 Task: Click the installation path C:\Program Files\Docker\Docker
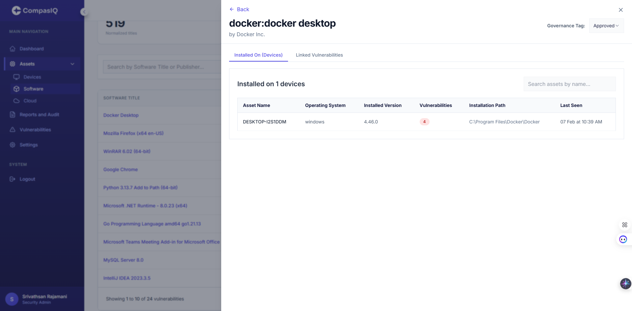tap(504, 122)
